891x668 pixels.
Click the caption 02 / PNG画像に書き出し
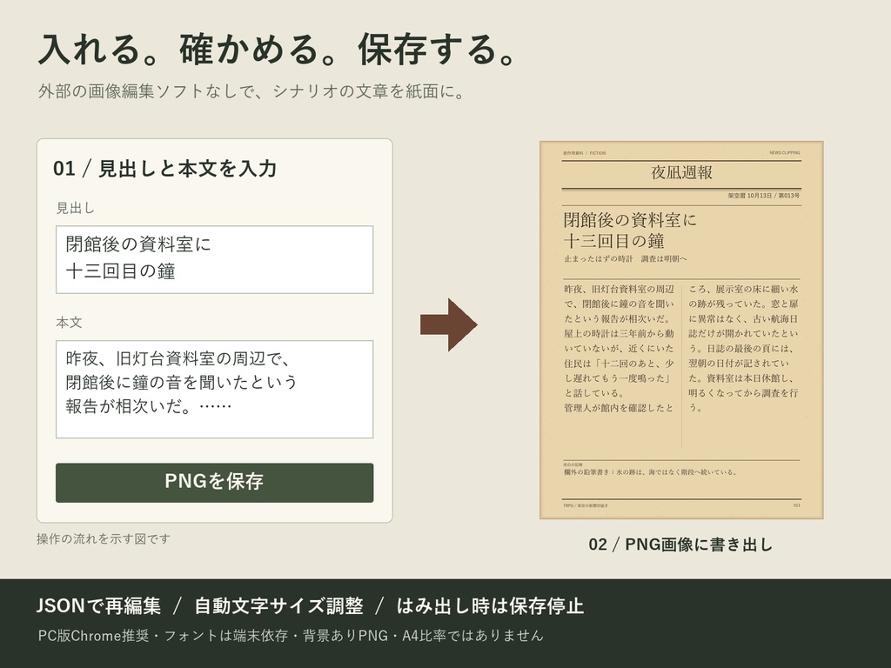coord(680,544)
